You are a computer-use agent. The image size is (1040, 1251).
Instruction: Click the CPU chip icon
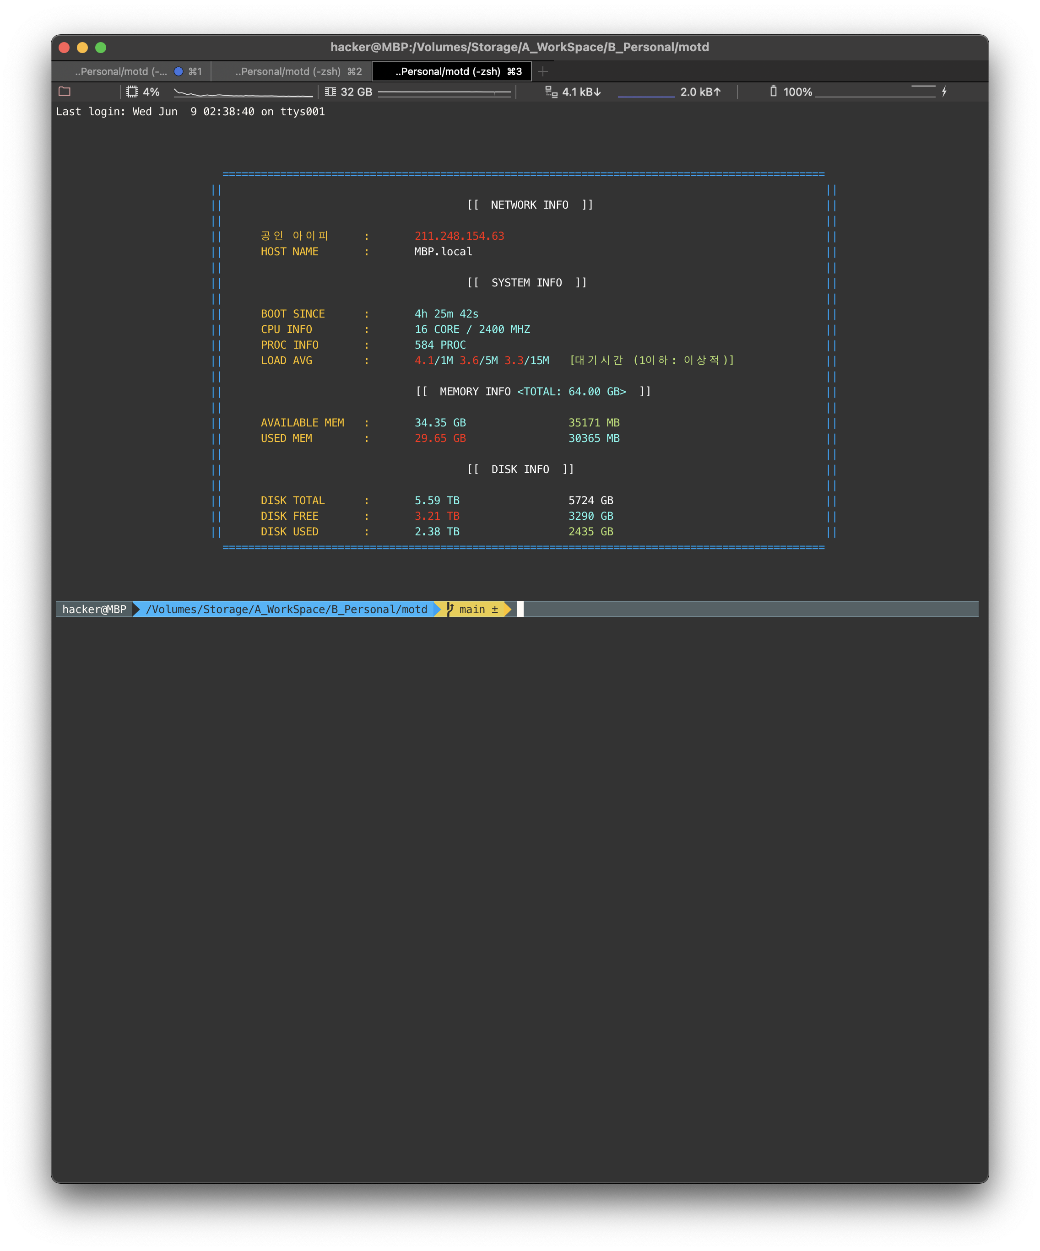tap(132, 92)
